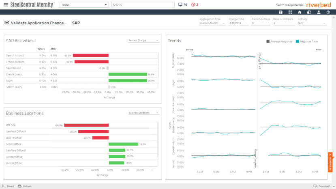Open the alerts indicator showing 2
Image resolution: width=336 pixels, height=189 pixels.
pos(195,4)
